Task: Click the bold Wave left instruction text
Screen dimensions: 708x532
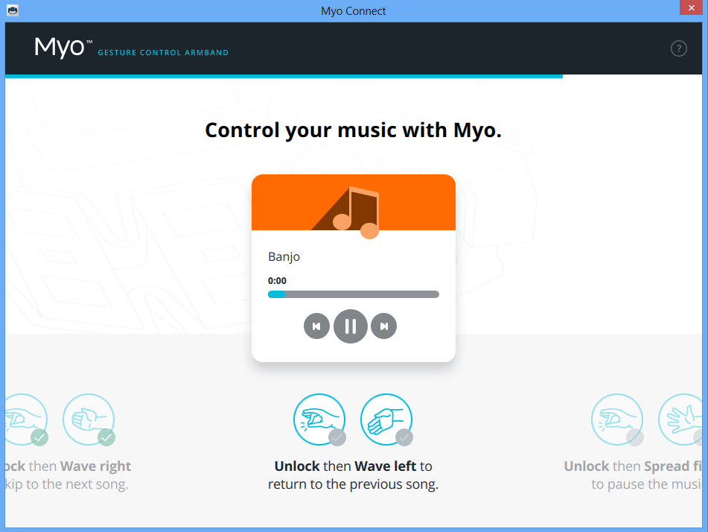Action: [386, 466]
